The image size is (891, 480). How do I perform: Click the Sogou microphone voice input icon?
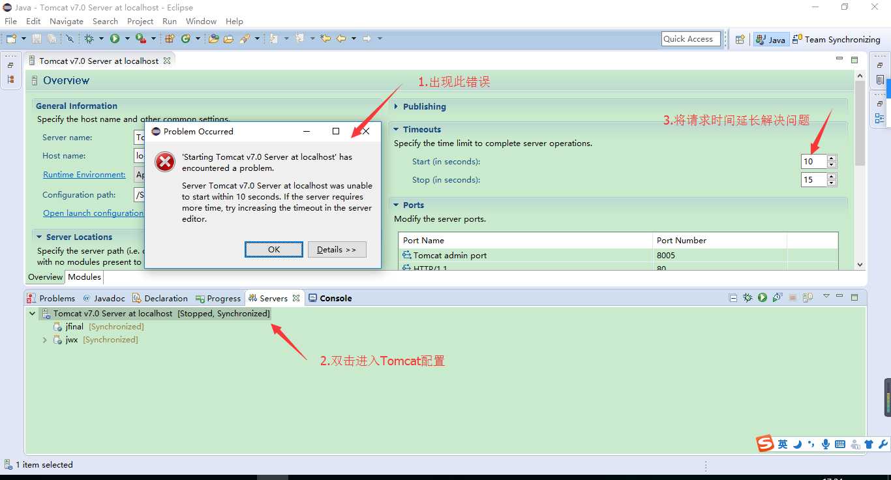coord(826,444)
